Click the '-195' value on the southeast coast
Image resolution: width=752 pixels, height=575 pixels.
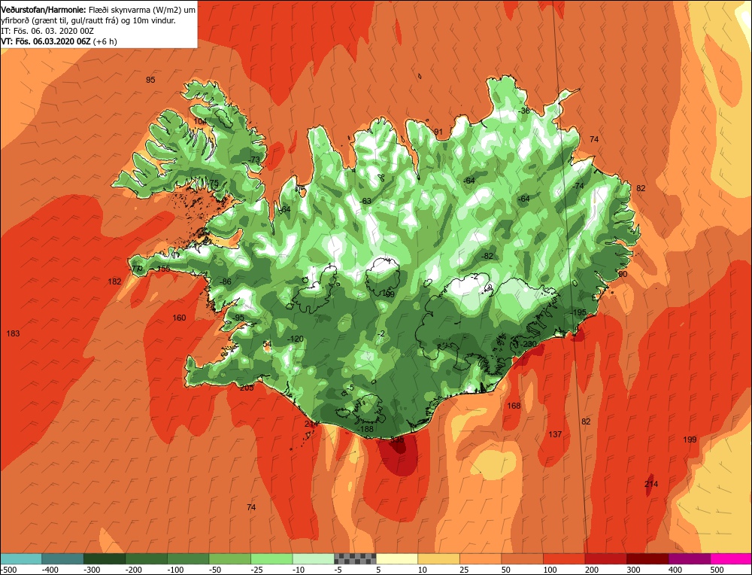point(578,312)
